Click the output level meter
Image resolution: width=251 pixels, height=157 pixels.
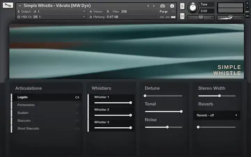tap(230, 8)
